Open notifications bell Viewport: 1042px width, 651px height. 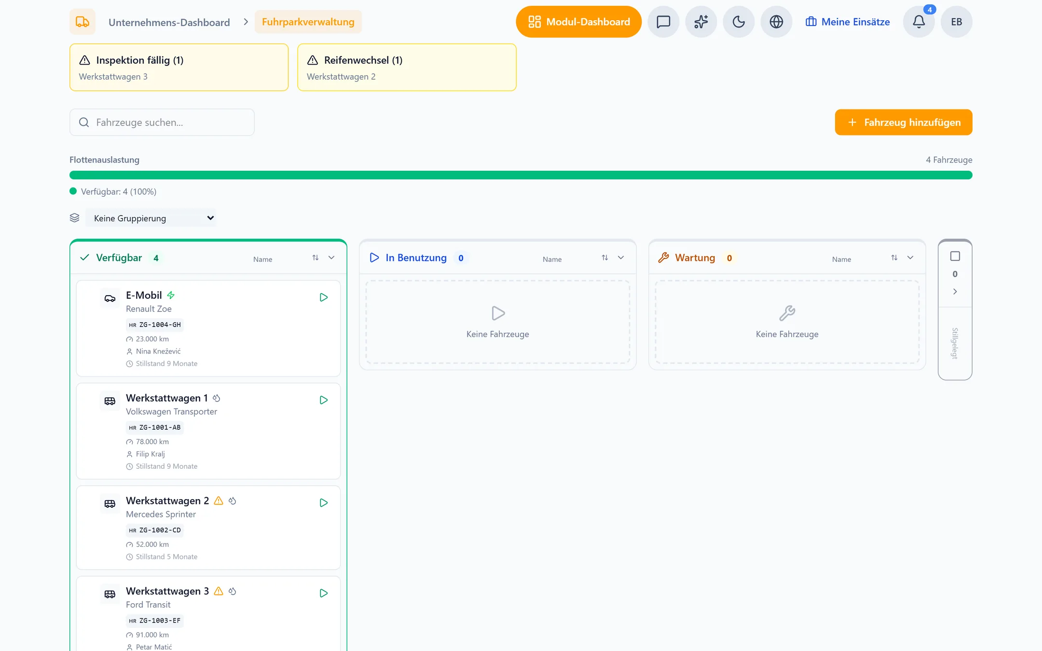[919, 22]
